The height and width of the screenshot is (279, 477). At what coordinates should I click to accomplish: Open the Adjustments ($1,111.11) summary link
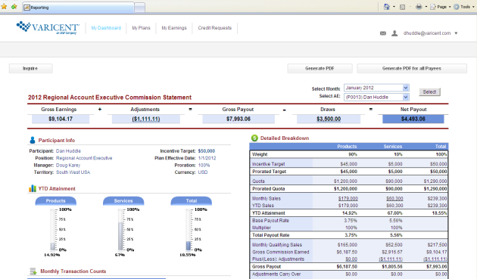click(146, 119)
